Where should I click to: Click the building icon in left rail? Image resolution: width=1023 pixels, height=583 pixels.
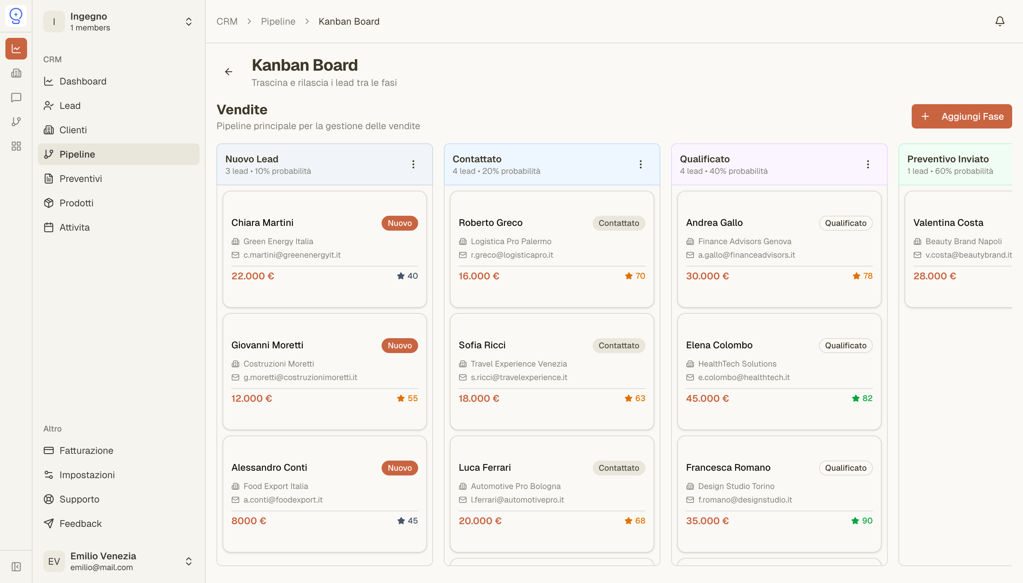[16, 73]
